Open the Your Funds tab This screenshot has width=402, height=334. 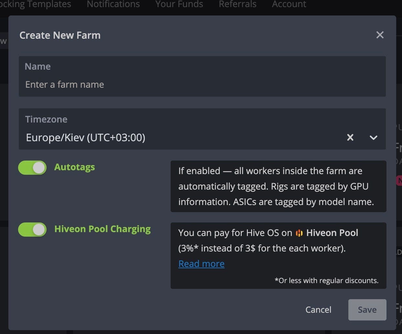click(179, 4)
